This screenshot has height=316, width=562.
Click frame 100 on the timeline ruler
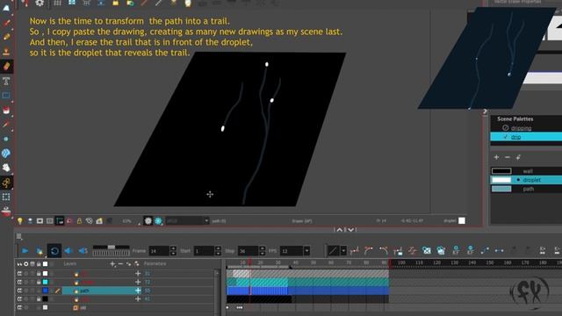[401, 262]
